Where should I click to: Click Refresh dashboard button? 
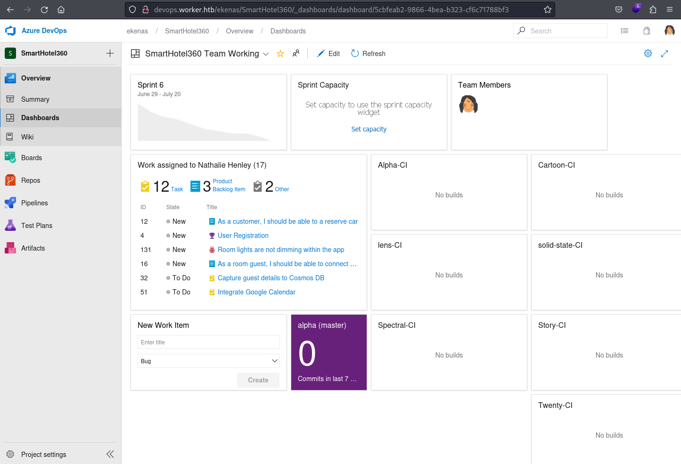pyautogui.click(x=368, y=54)
